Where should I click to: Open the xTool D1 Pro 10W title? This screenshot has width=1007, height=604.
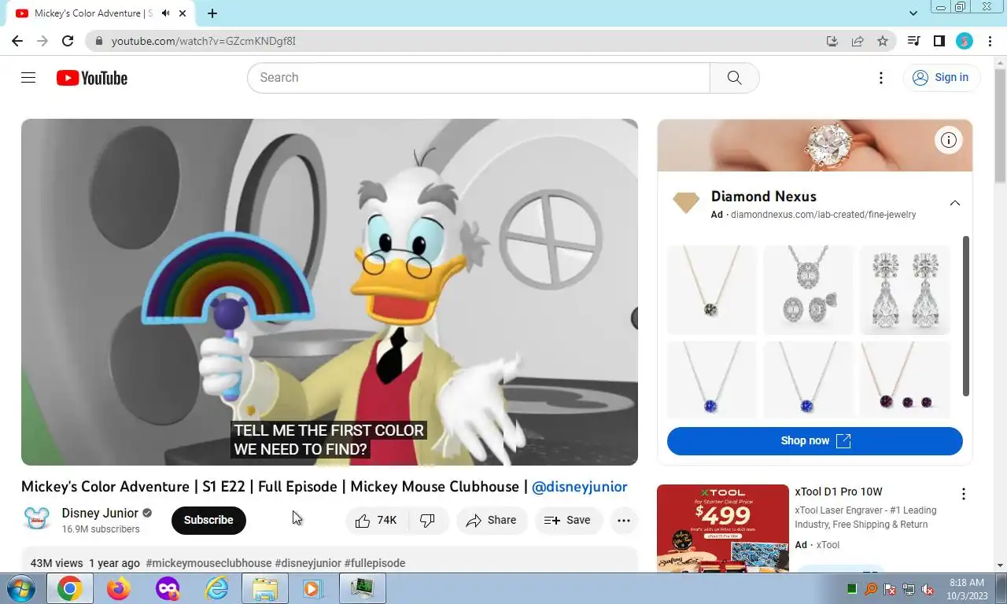839,492
